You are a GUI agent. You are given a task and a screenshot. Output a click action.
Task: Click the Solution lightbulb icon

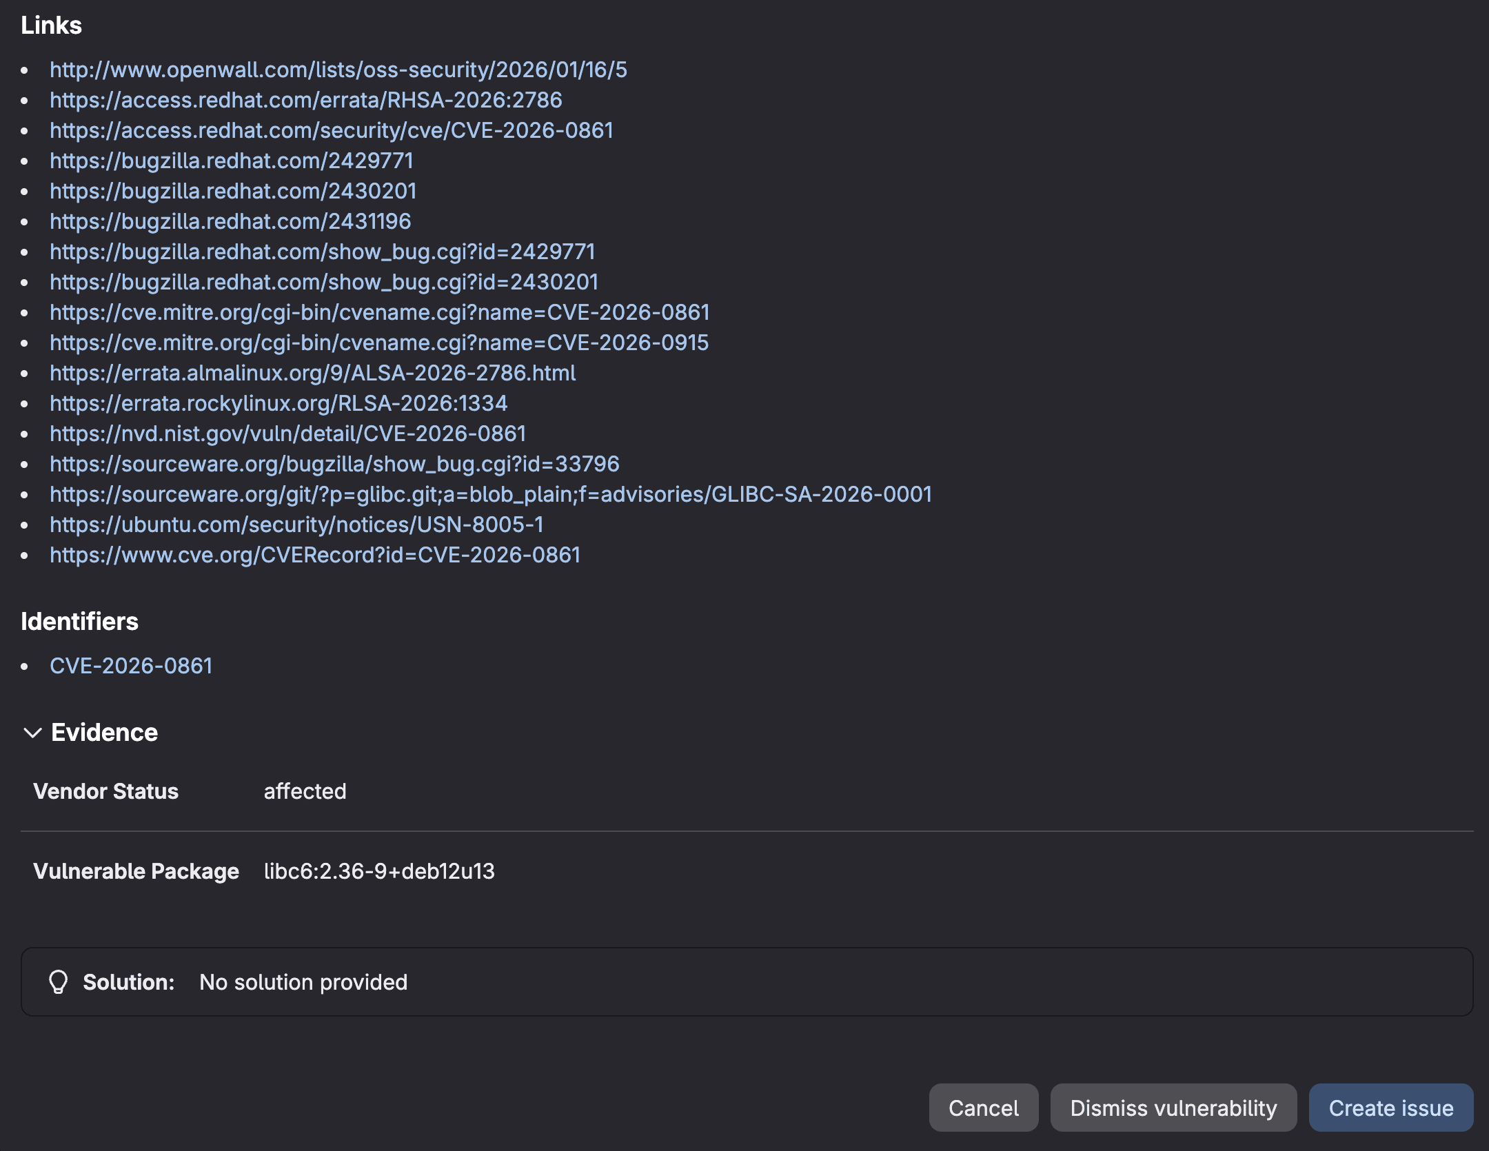(x=59, y=981)
